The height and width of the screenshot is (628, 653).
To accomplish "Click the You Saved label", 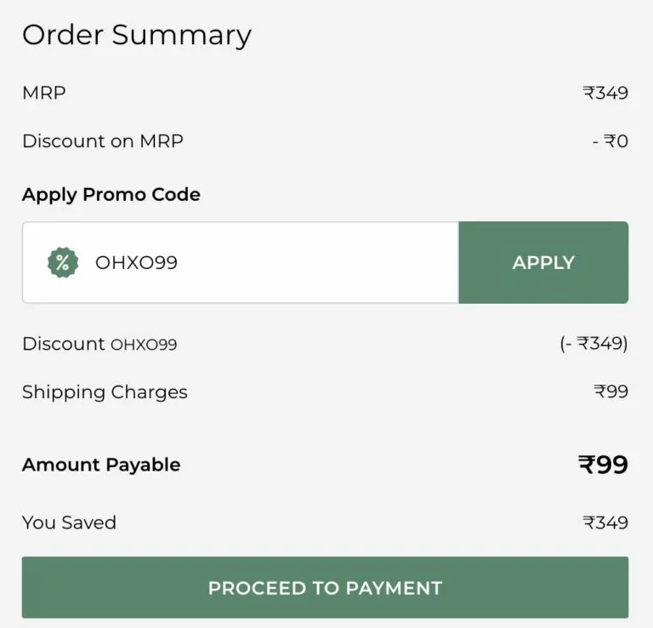I will coord(69,522).
